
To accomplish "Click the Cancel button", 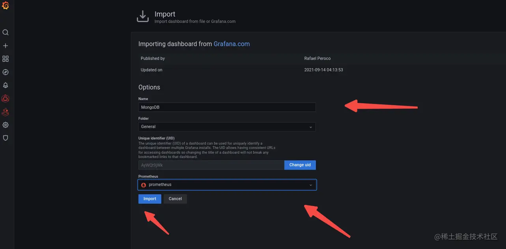I will coord(175,199).
